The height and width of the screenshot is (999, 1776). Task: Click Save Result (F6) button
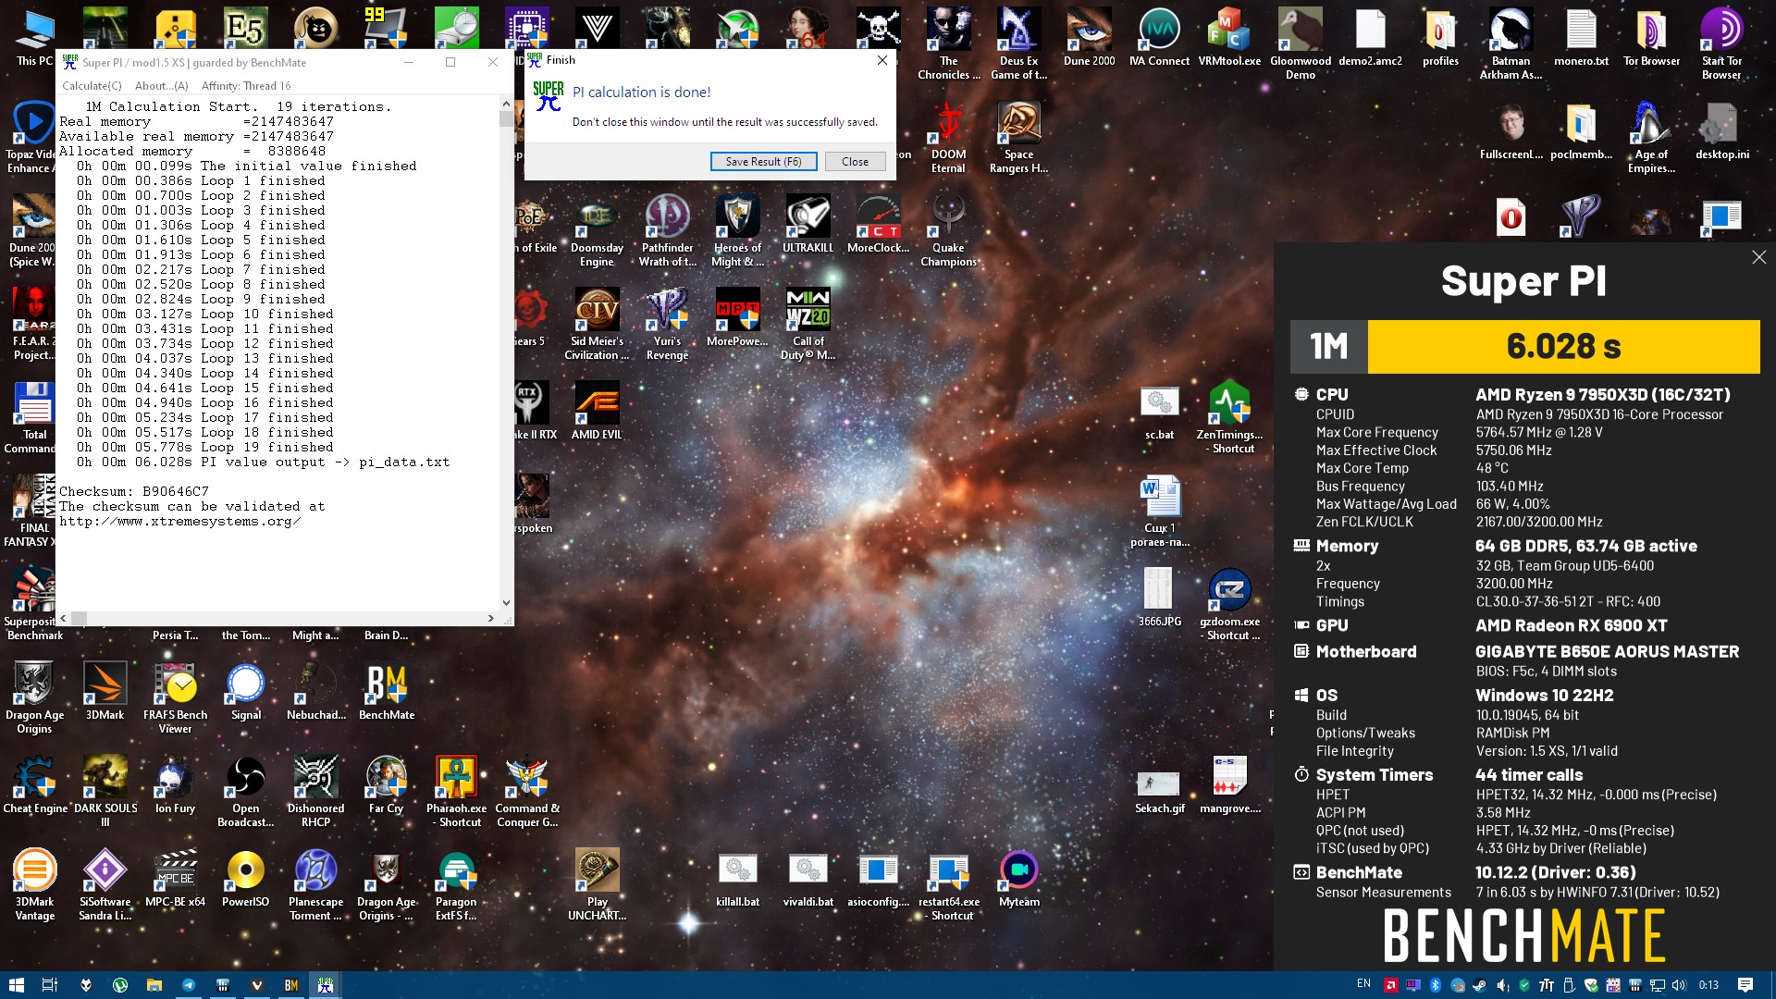[x=763, y=161]
